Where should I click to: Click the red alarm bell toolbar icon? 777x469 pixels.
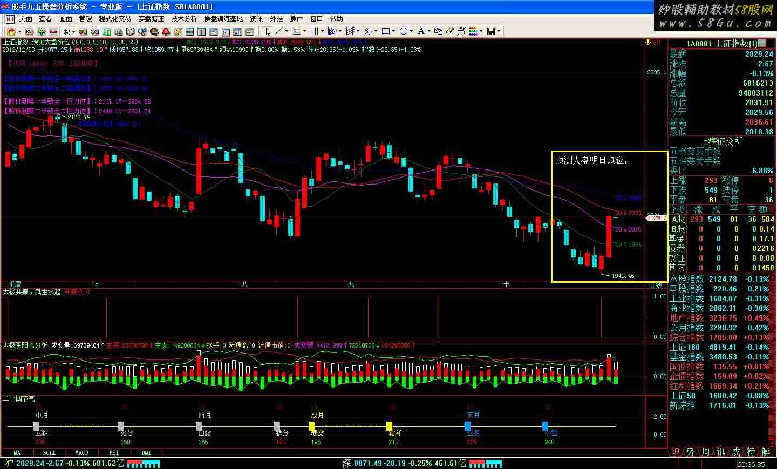point(166,32)
